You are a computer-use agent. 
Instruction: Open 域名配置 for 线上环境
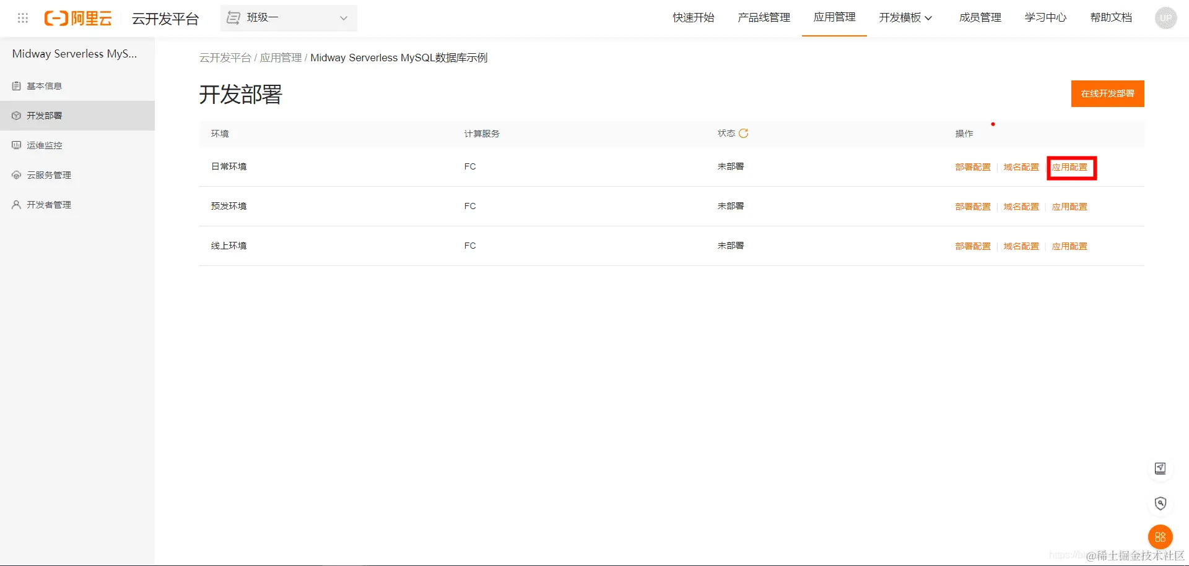click(x=1021, y=246)
